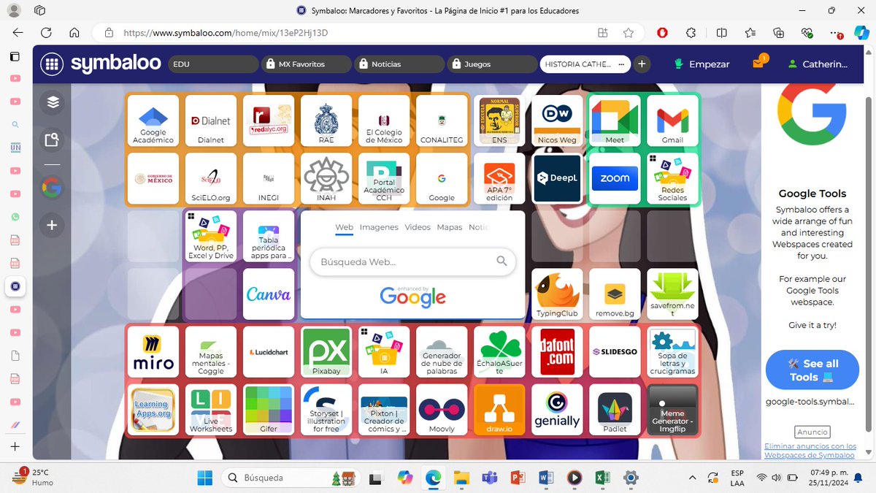Open El Colegio de México tile
Image resolution: width=876 pixels, height=493 pixels.
[x=384, y=121]
